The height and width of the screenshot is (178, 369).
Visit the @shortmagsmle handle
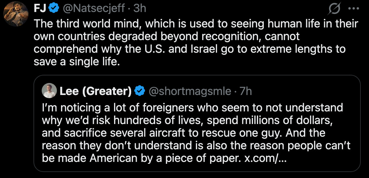pyautogui.click(x=190, y=92)
